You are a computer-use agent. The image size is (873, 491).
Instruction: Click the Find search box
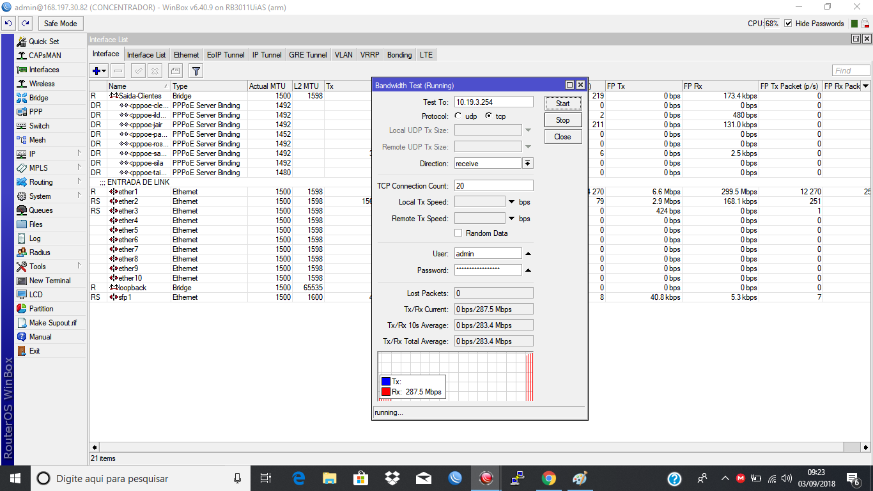[x=851, y=70]
